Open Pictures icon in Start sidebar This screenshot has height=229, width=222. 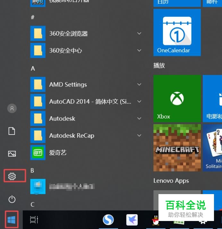(12, 154)
